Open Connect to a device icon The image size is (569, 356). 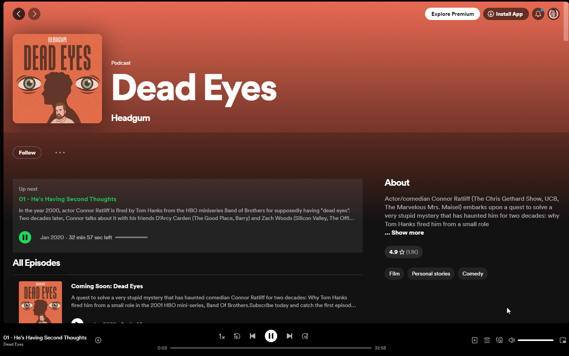(x=499, y=340)
